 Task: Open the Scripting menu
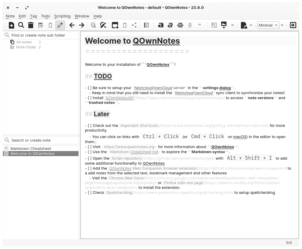pos(62,16)
